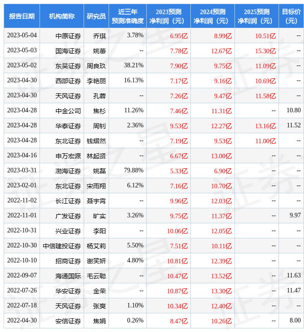Click 2025 forecast value 11.00亿
Viewport: 304px width, 332px height.
click(x=265, y=141)
